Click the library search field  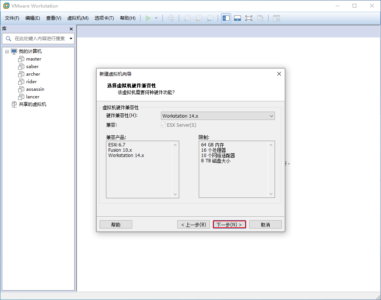coord(38,39)
